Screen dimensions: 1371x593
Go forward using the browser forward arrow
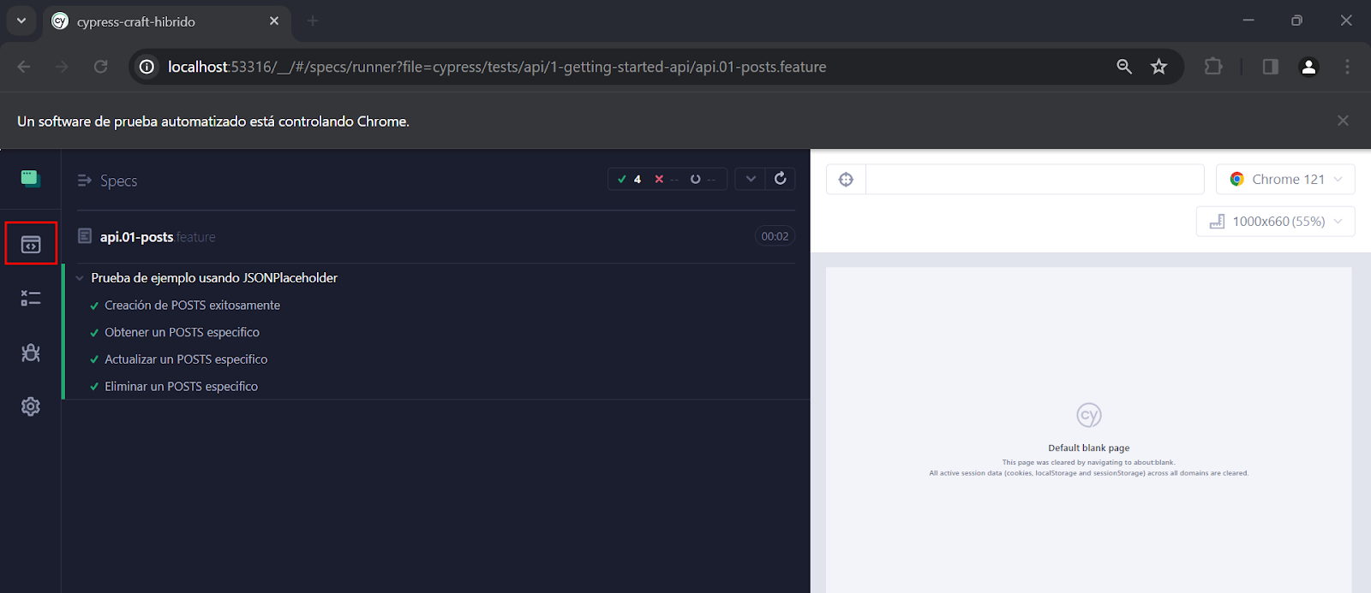tap(62, 67)
